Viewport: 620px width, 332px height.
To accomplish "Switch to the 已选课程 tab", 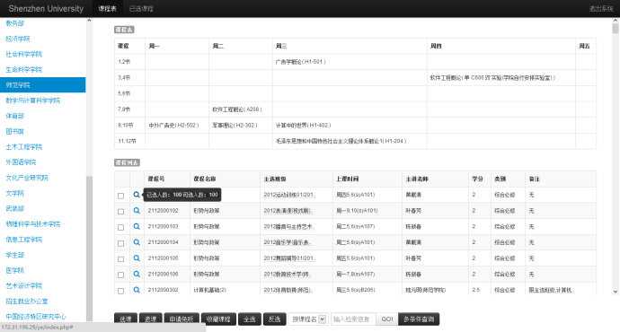I will pos(141,9).
